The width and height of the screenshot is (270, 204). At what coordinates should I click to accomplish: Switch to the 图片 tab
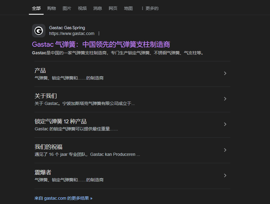point(67,8)
